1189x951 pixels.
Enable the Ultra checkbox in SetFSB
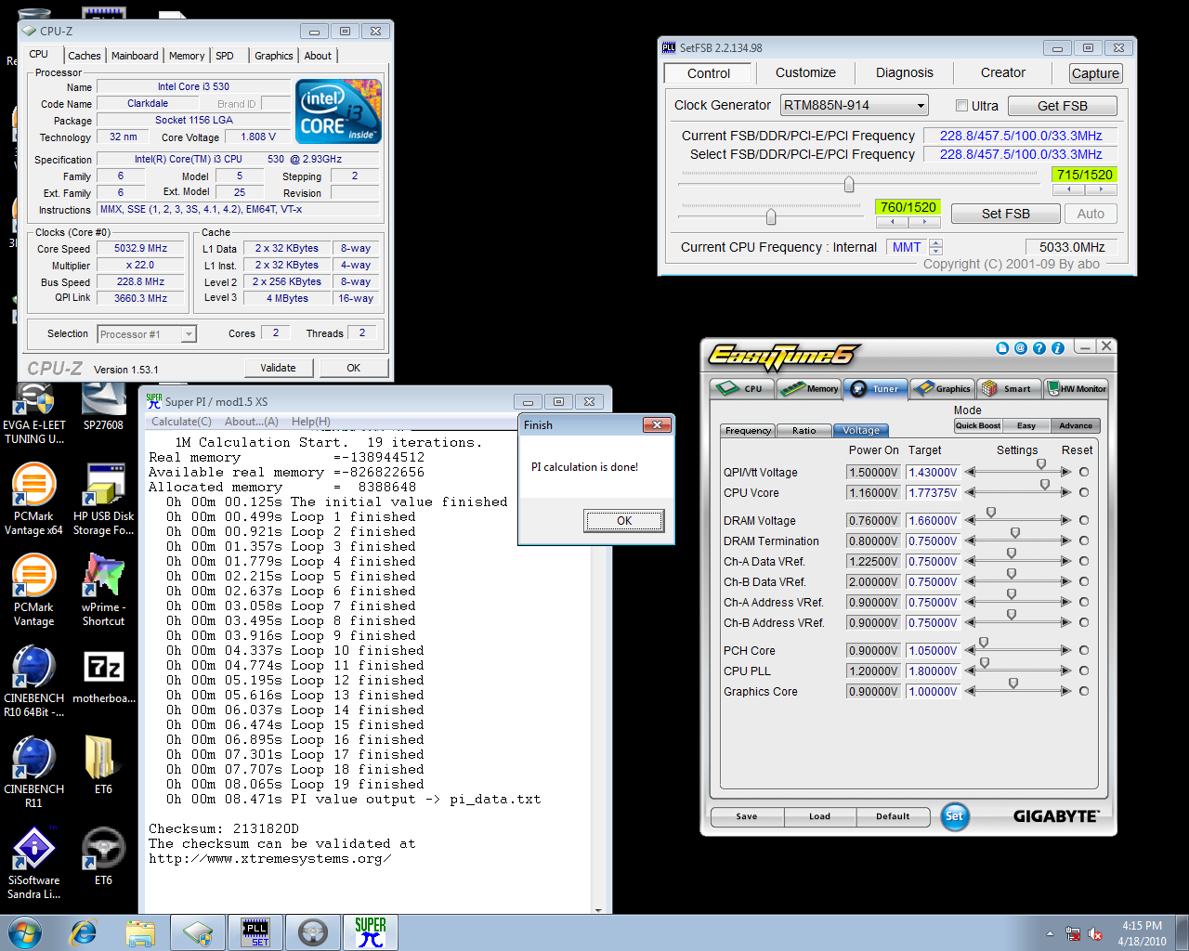coord(962,106)
